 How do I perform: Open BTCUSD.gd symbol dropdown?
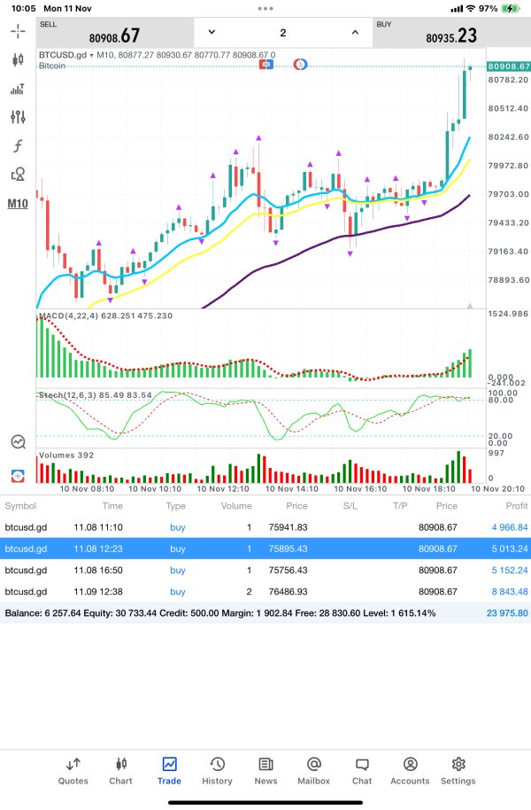[65, 55]
